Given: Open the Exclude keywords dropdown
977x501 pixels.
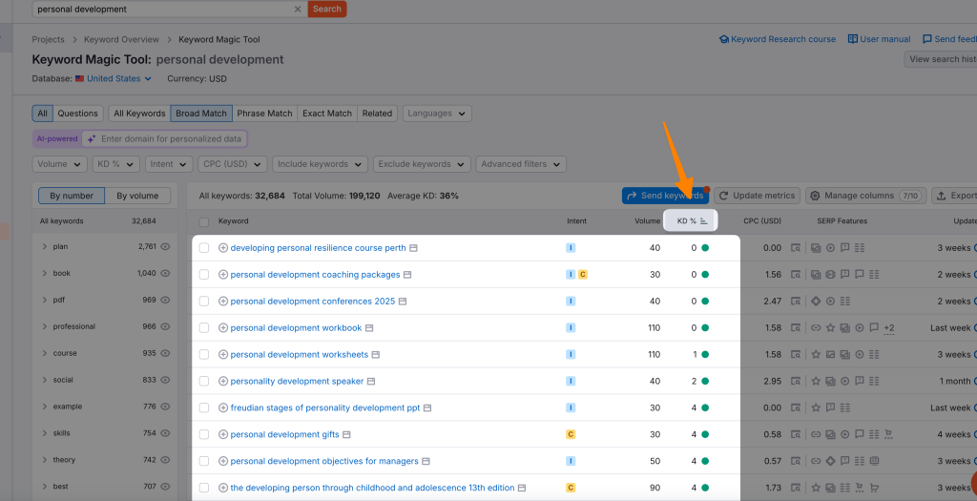Looking at the screenshot, I should coord(421,164).
